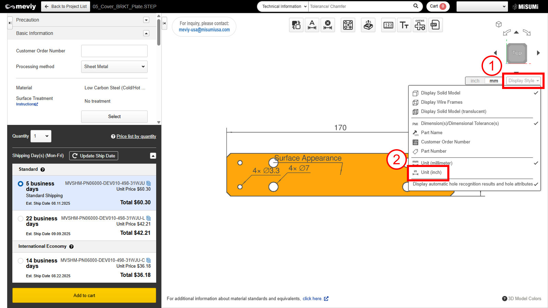Screen dimensions: 548x308
Task: Click the isometric cube view icon
Action: [x=499, y=24]
